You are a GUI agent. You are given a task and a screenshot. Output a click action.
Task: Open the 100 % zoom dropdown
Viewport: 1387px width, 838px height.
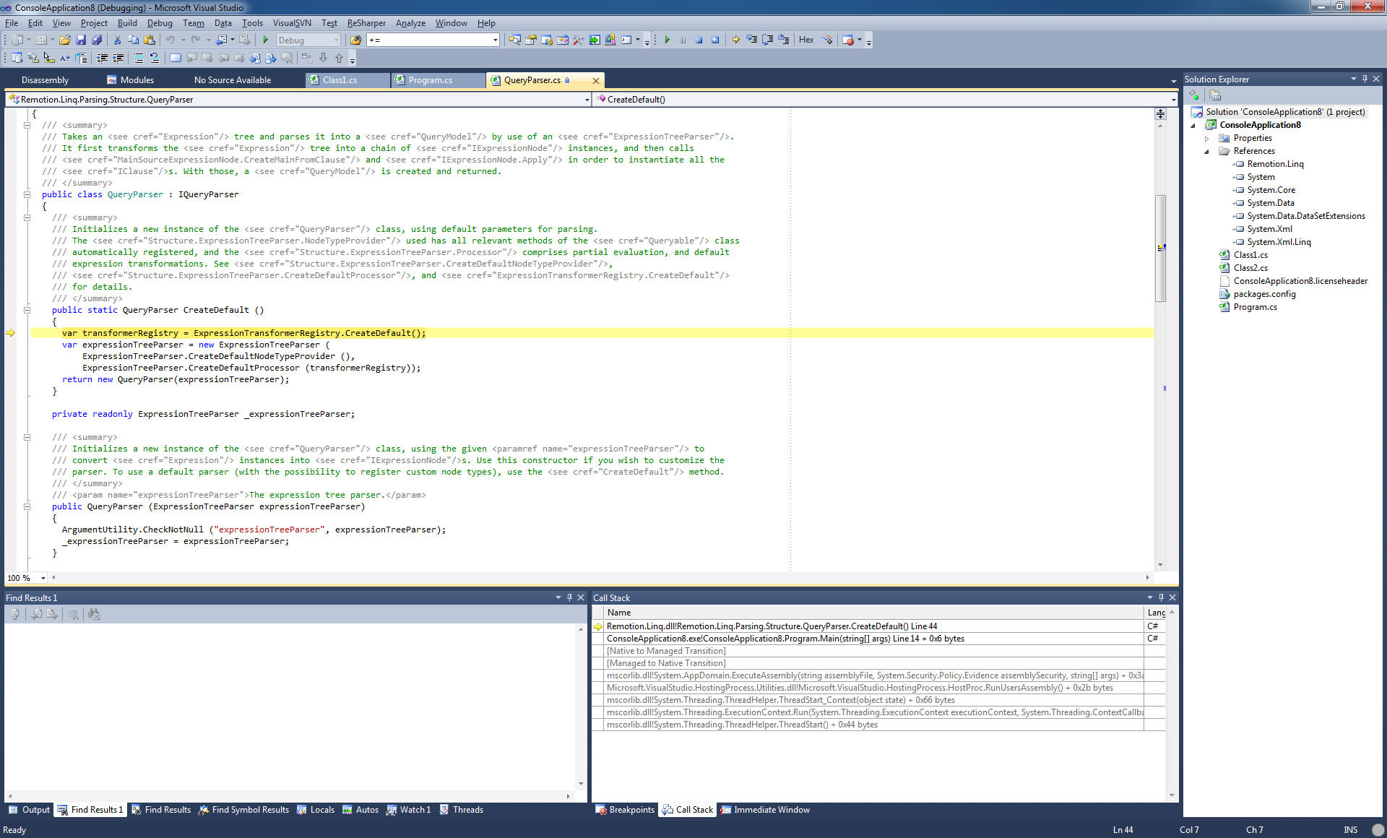pos(43,578)
